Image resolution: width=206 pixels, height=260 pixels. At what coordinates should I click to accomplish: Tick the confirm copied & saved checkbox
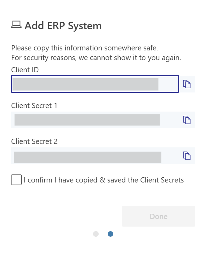point(16,180)
